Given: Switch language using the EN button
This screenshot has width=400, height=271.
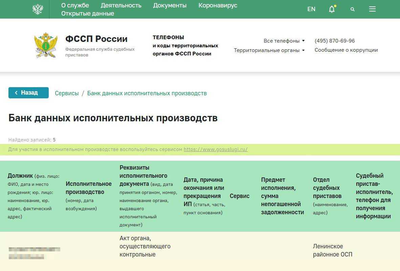Looking at the screenshot, I should coord(311,9).
